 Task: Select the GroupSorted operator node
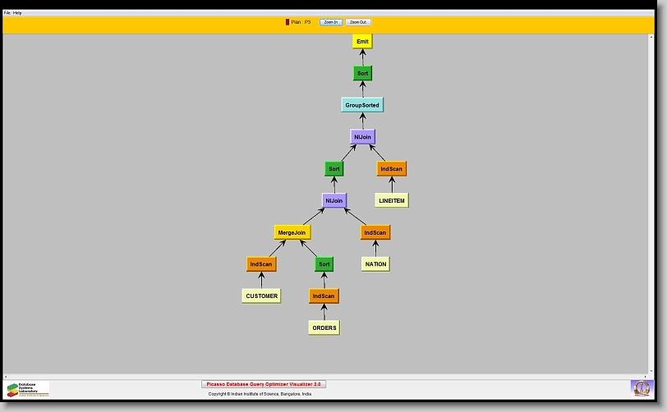pos(362,105)
